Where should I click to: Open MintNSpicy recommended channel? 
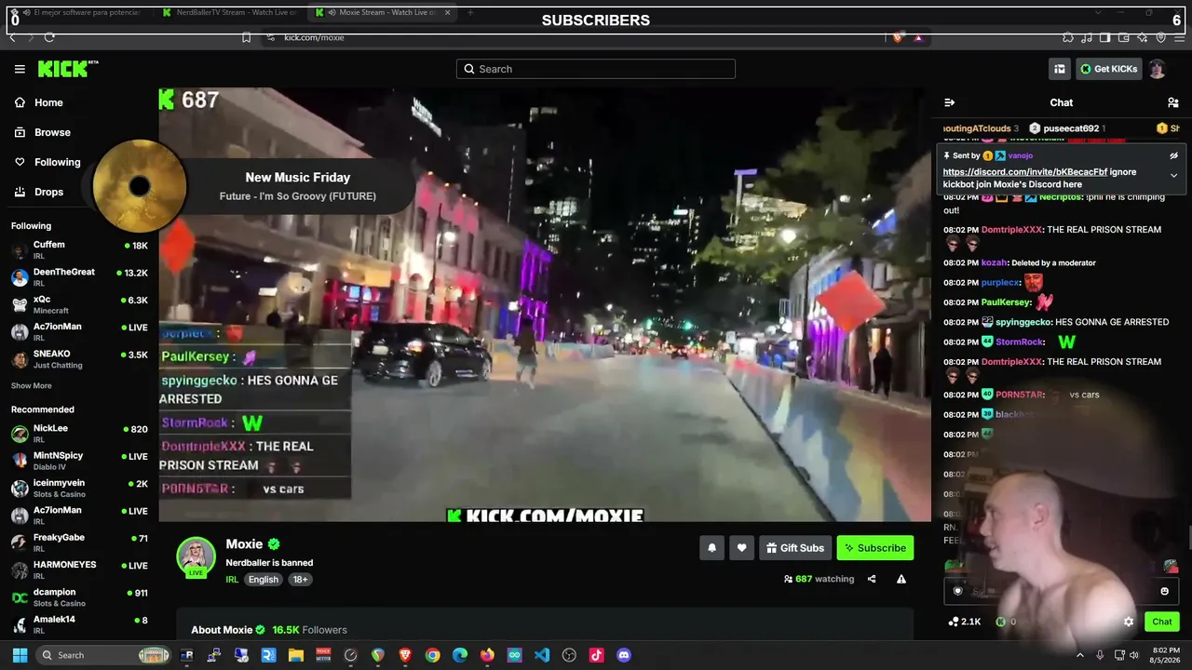click(79, 461)
